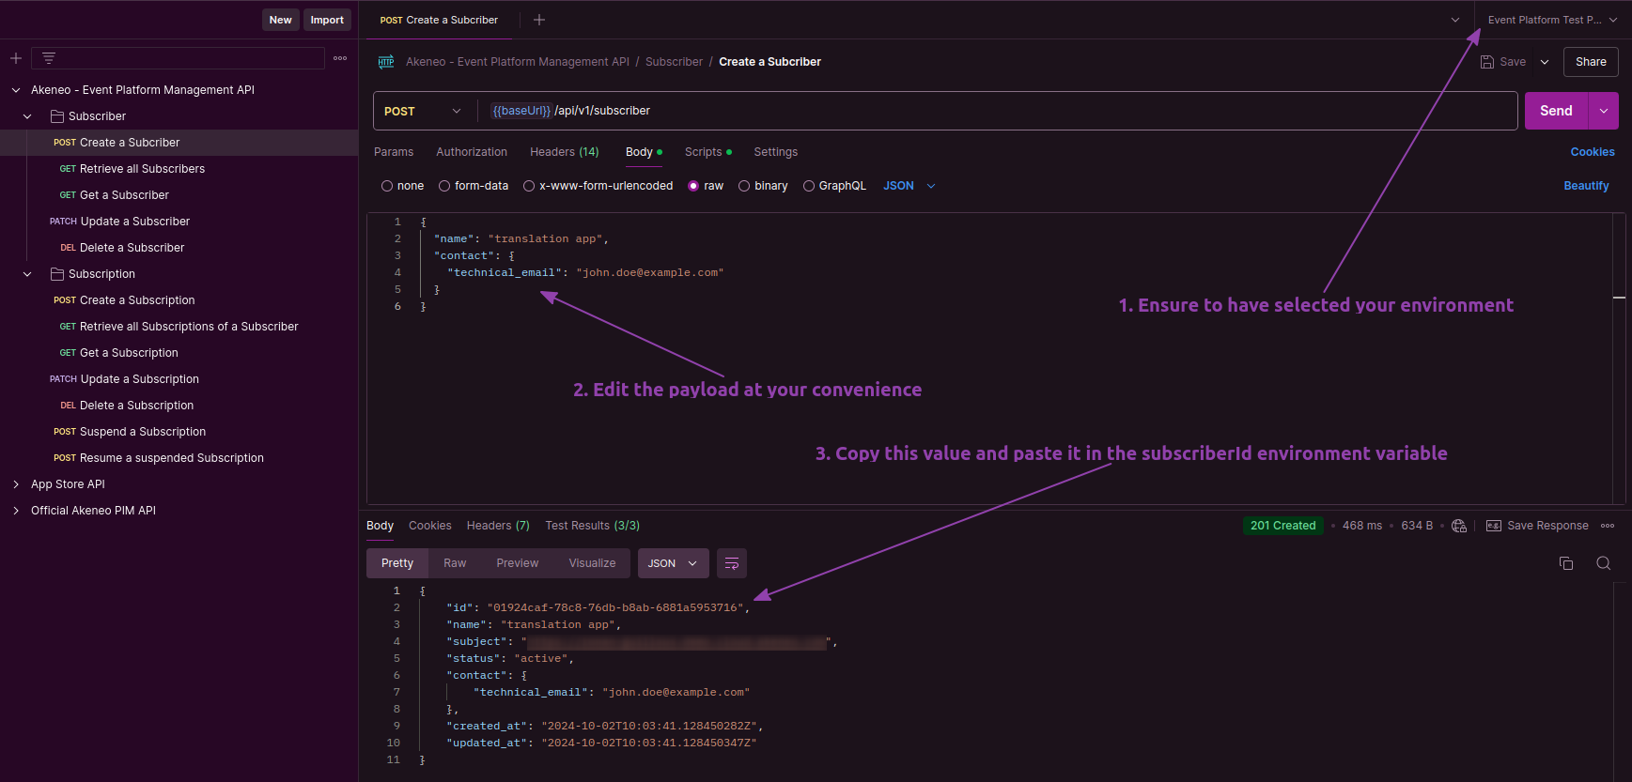Click the Save Response icon

click(1494, 526)
